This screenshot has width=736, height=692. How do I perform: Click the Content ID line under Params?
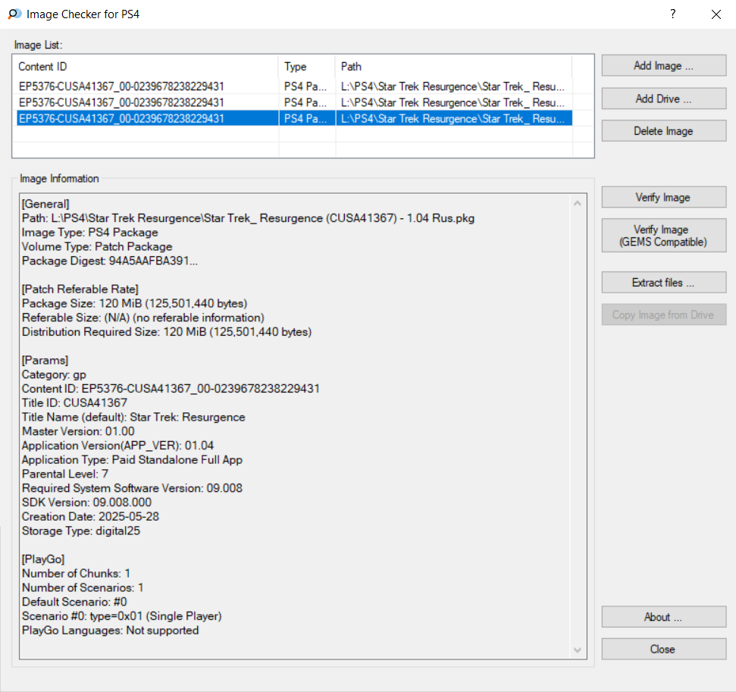click(x=171, y=389)
